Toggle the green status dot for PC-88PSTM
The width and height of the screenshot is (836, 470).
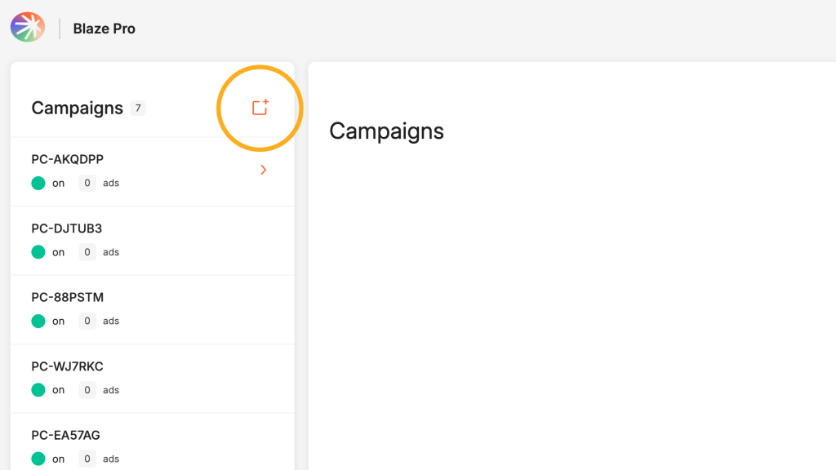[38, 321]
